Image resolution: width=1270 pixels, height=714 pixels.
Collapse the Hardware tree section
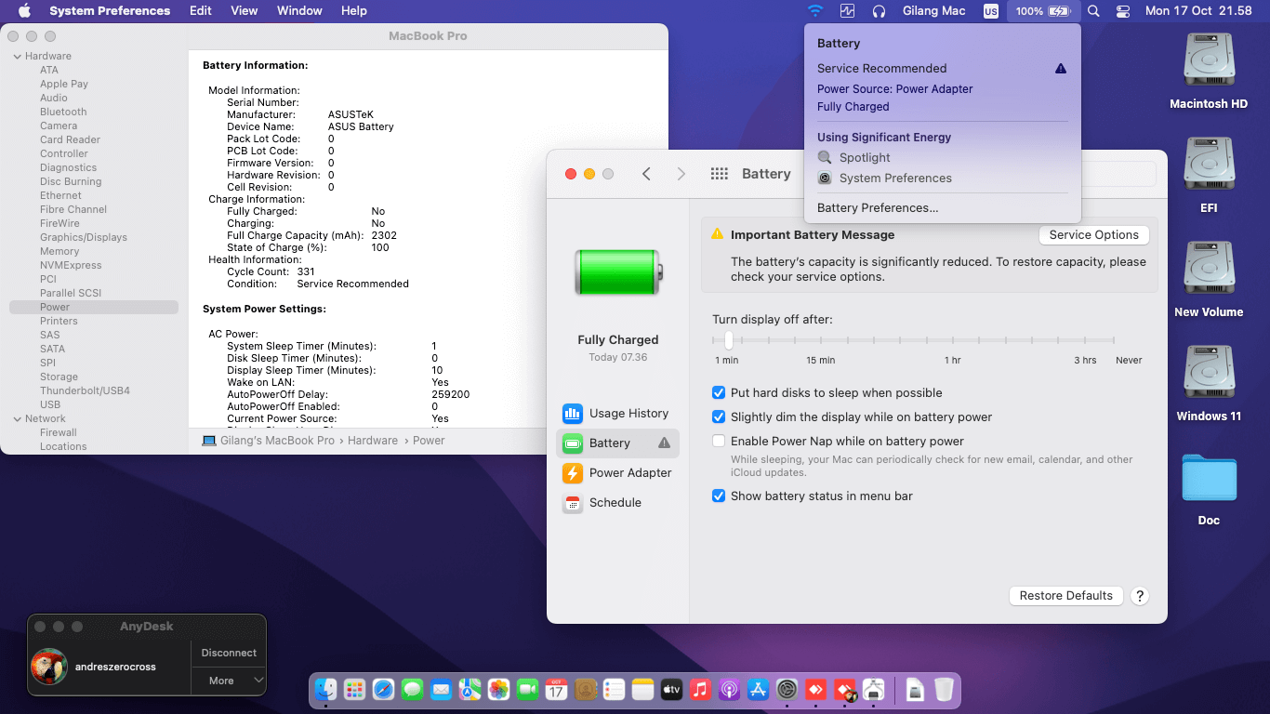[17, 57]
